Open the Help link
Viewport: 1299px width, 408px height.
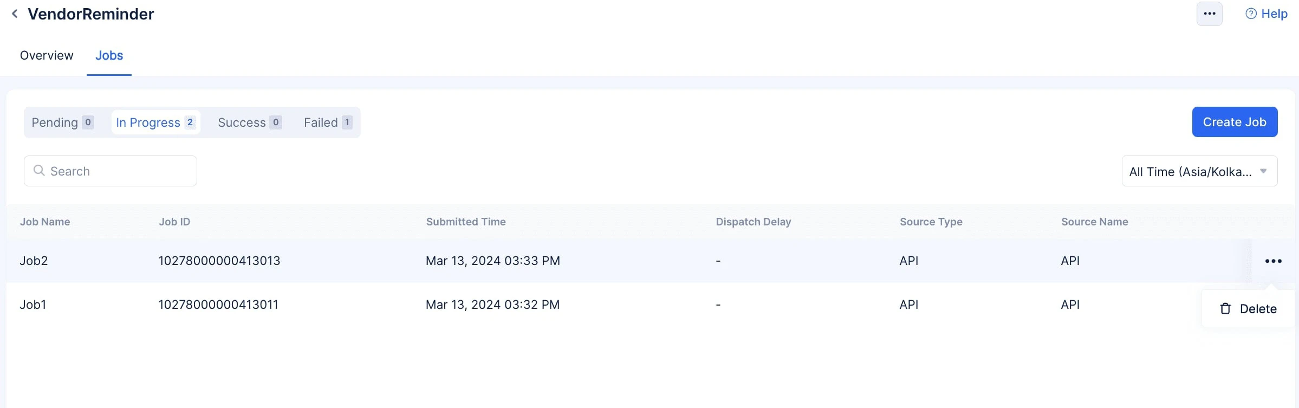coord(1274,14)
